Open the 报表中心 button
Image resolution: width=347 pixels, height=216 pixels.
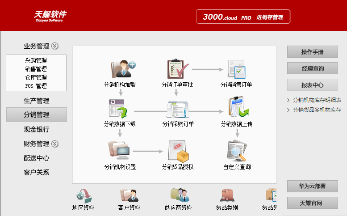coord(312,85)
